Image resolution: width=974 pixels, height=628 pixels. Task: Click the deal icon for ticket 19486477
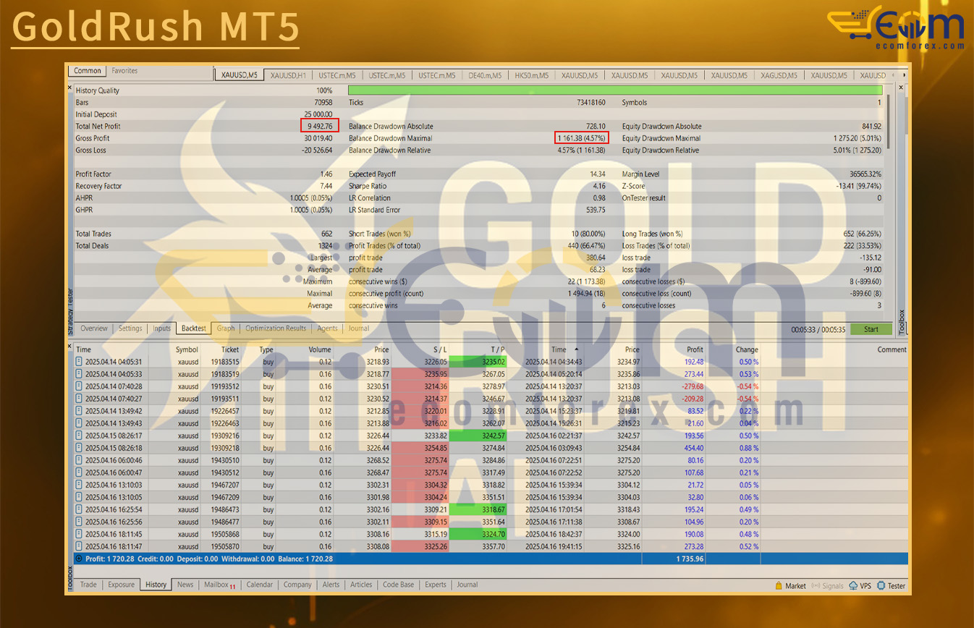click(79, 522)
